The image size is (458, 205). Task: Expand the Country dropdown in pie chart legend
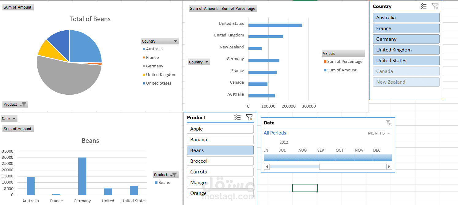coord(160,41)
